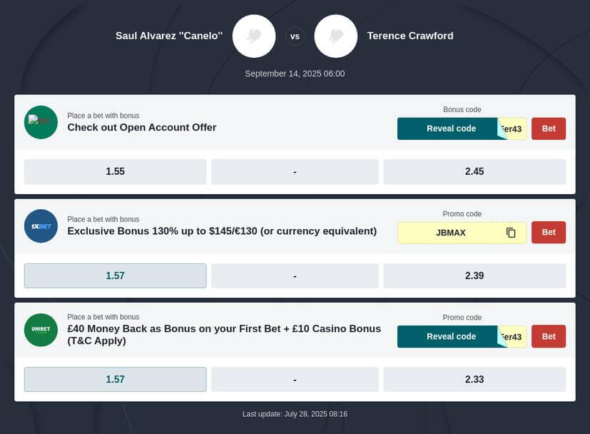Click Bet button next to JBMAX code
The height and width of the screenshot is (434, 590).
pos(549,232)
